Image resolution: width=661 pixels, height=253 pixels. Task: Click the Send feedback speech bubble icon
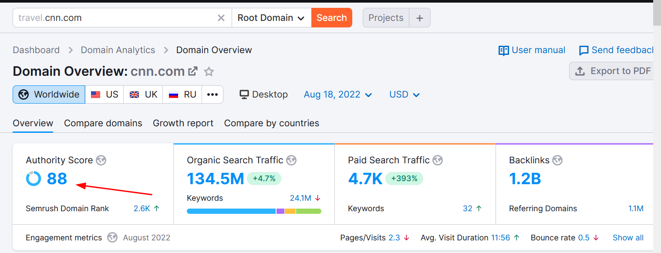tap(584, 51)
